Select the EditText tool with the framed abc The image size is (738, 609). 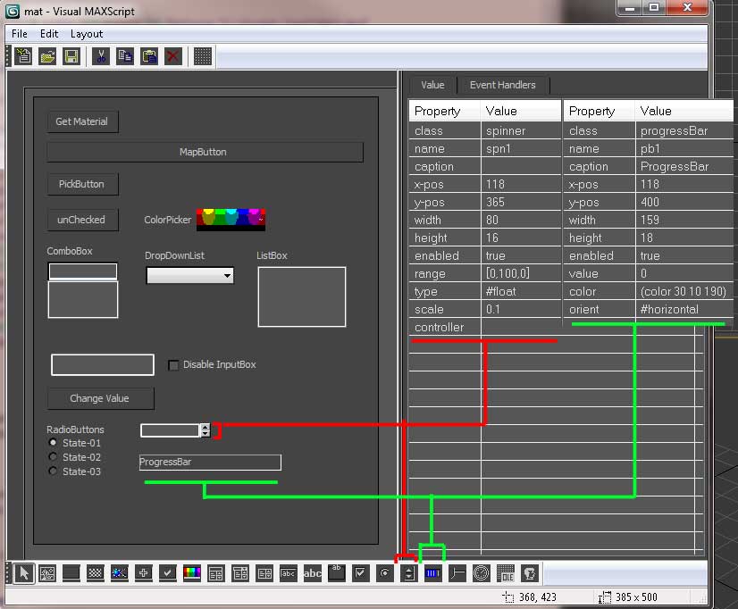(288, 572)
